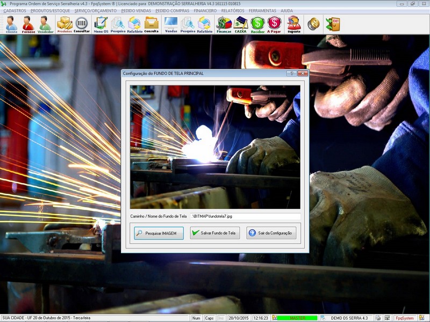This screenshot has height=322, width=430.
Task: Open the Vendas monitor icon
Action: (x=171, y=24)
